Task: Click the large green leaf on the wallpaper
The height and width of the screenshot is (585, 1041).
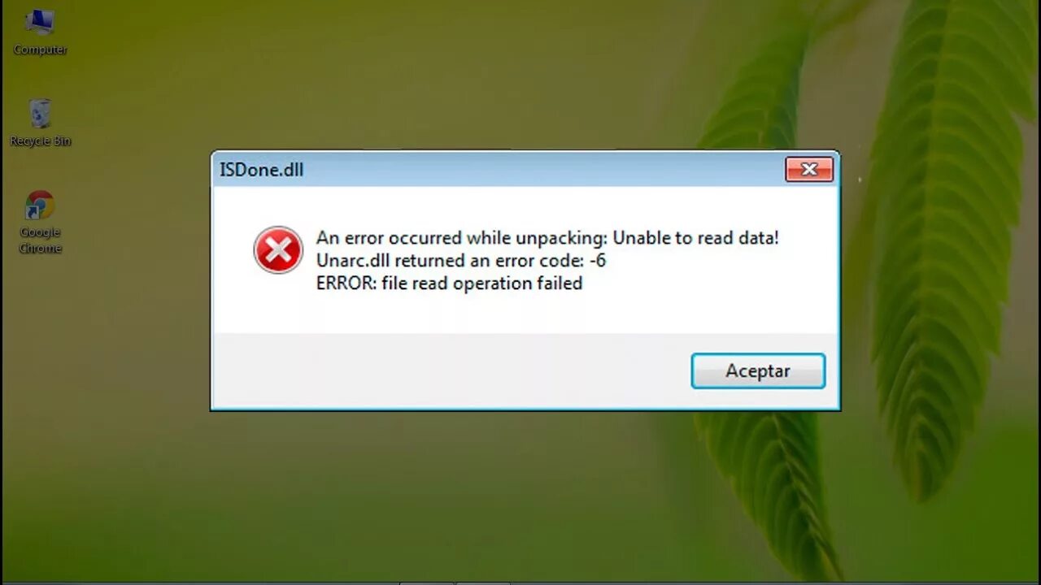Action: [943, 244]
